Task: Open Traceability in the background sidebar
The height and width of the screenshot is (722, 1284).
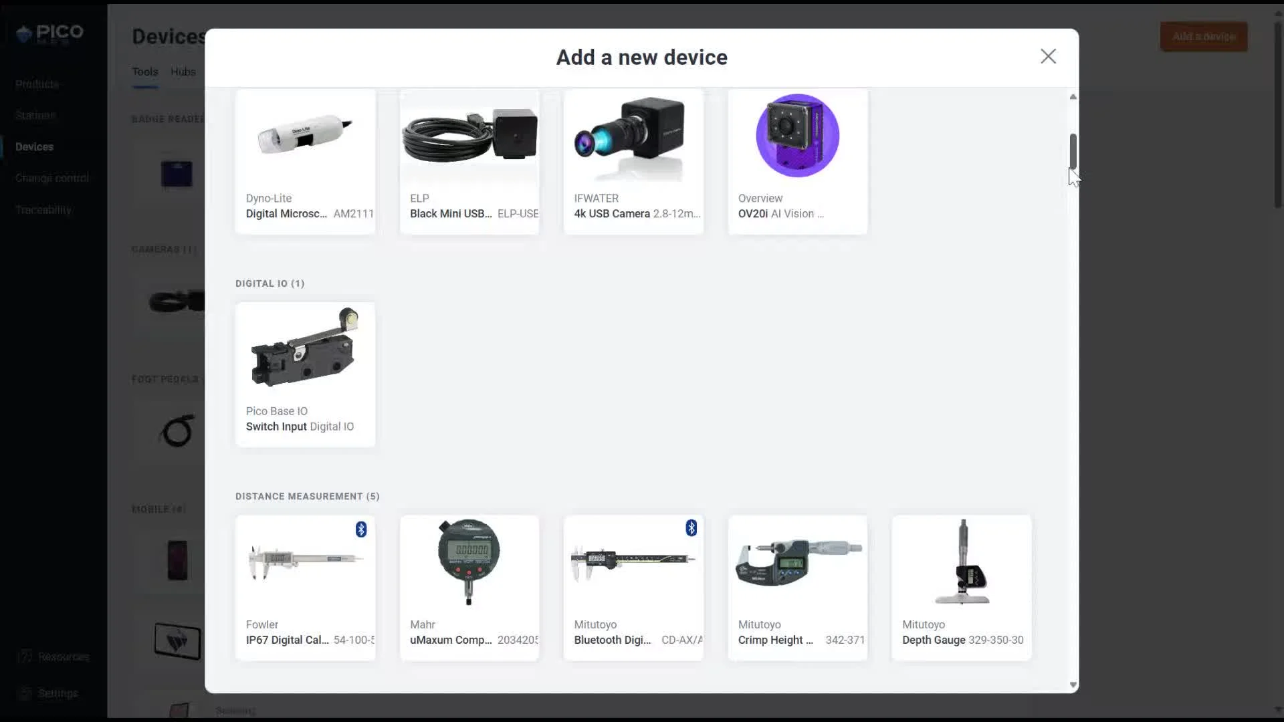Action: click(43, 209)
